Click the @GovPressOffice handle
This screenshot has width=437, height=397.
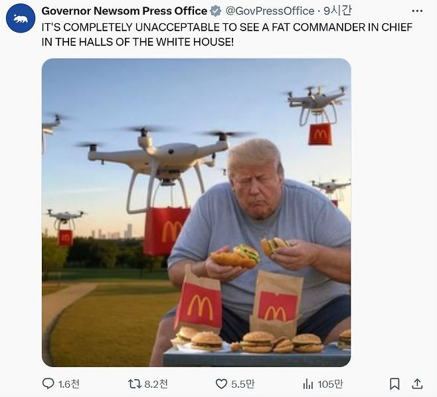coord(270,11)
